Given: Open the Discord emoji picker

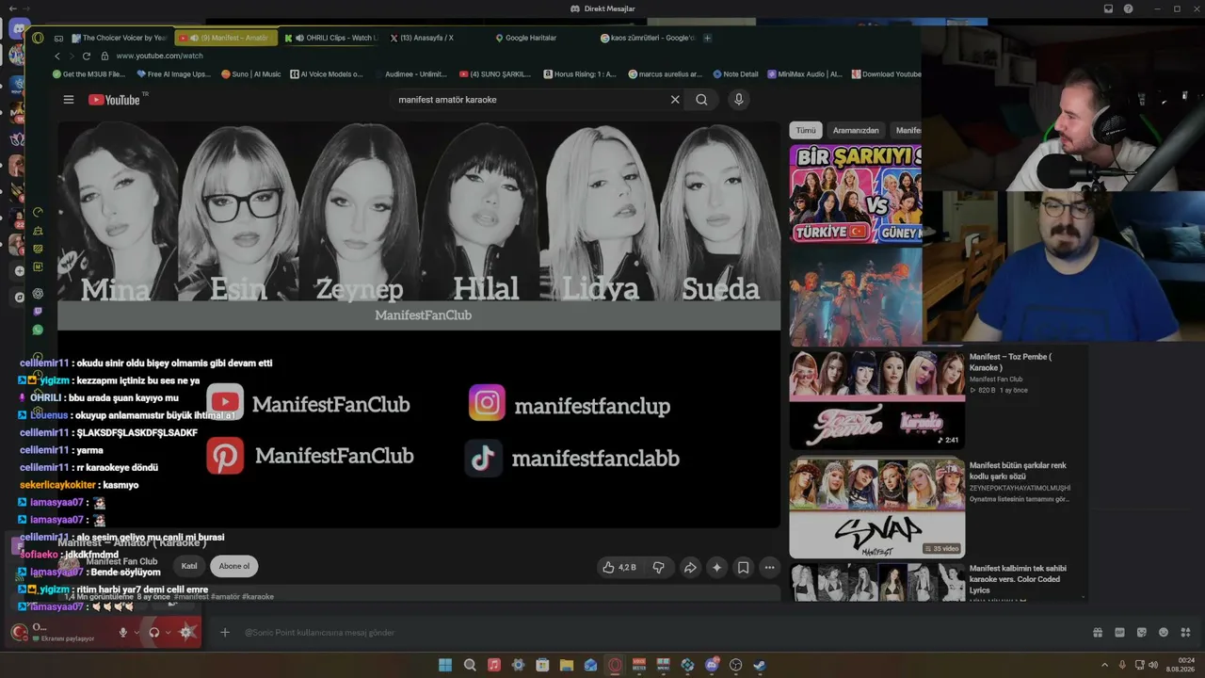Looking at the screenshot, I should click(1164, 633).
